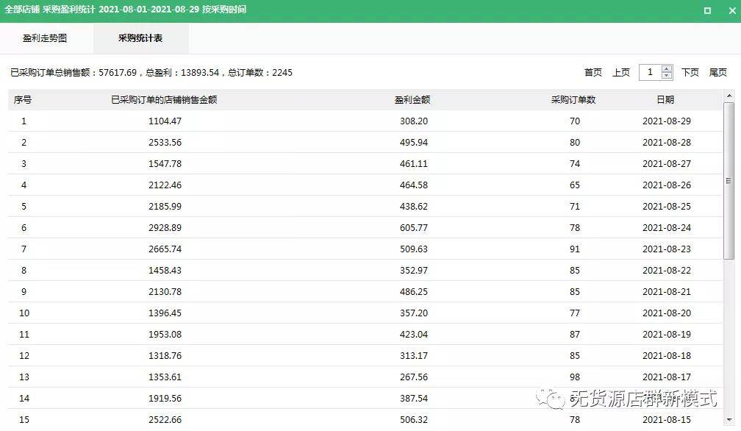This screenshot has width=741, height=431.
Task: Jump to last page via 尾页
Action: (717, 72)
